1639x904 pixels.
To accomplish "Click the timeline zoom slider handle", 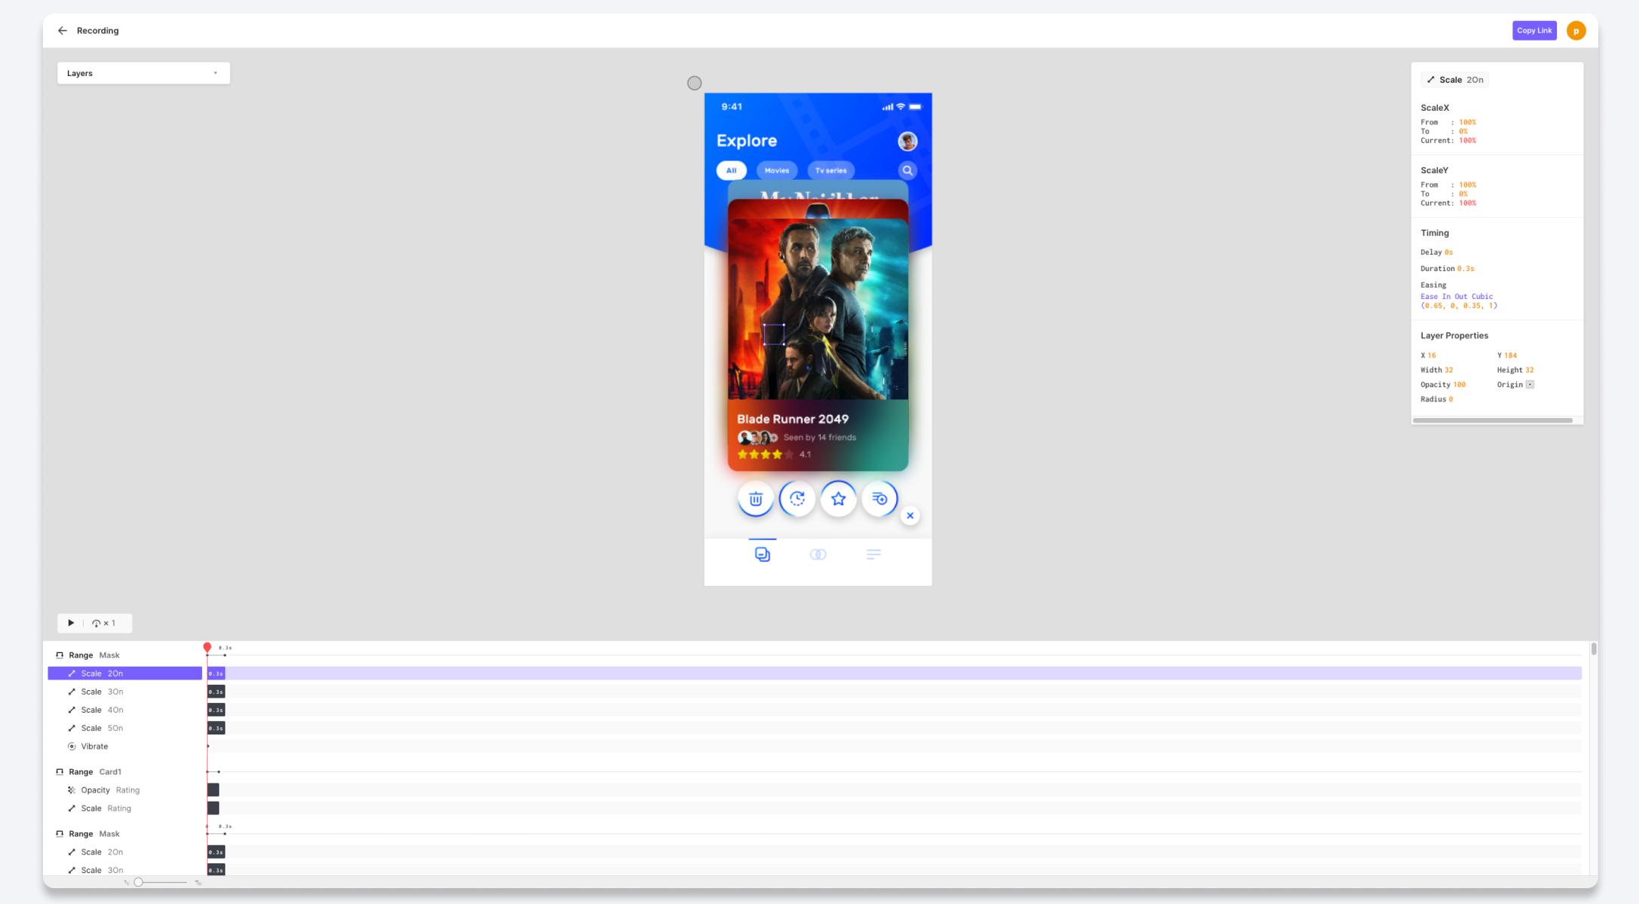I will point(139,882).
